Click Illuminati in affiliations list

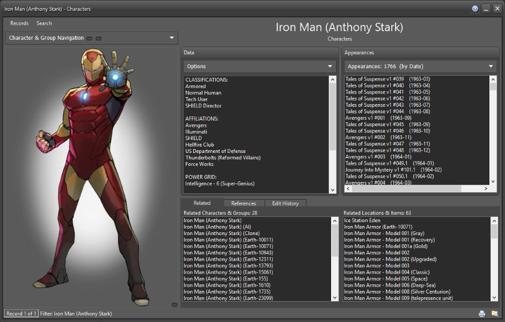pos(196,131)
